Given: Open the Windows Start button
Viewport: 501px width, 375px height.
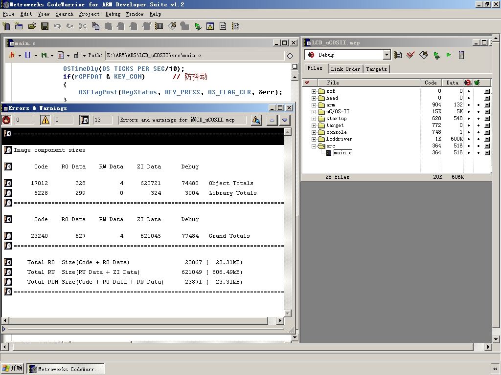Looking at the screenshot, I should pyautogui.click(x=12, y=368).
